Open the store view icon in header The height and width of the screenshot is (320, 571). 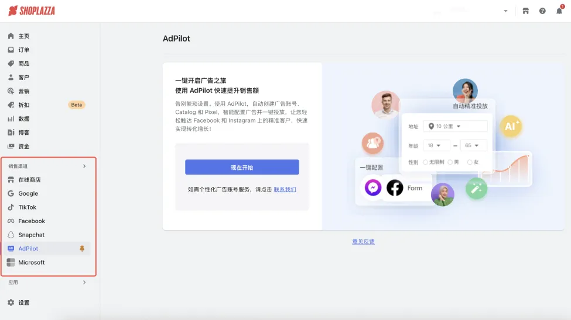point(525,11)
